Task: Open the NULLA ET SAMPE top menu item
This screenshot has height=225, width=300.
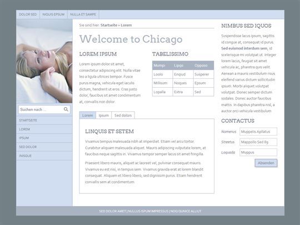Action: tap(83, 14)
